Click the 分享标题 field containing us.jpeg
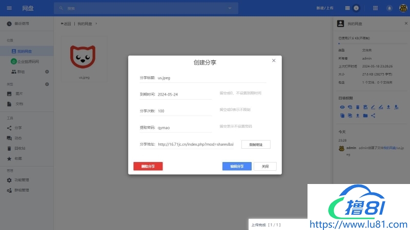The width and height of the screenshot is (410, 230). tap(211, 78)
